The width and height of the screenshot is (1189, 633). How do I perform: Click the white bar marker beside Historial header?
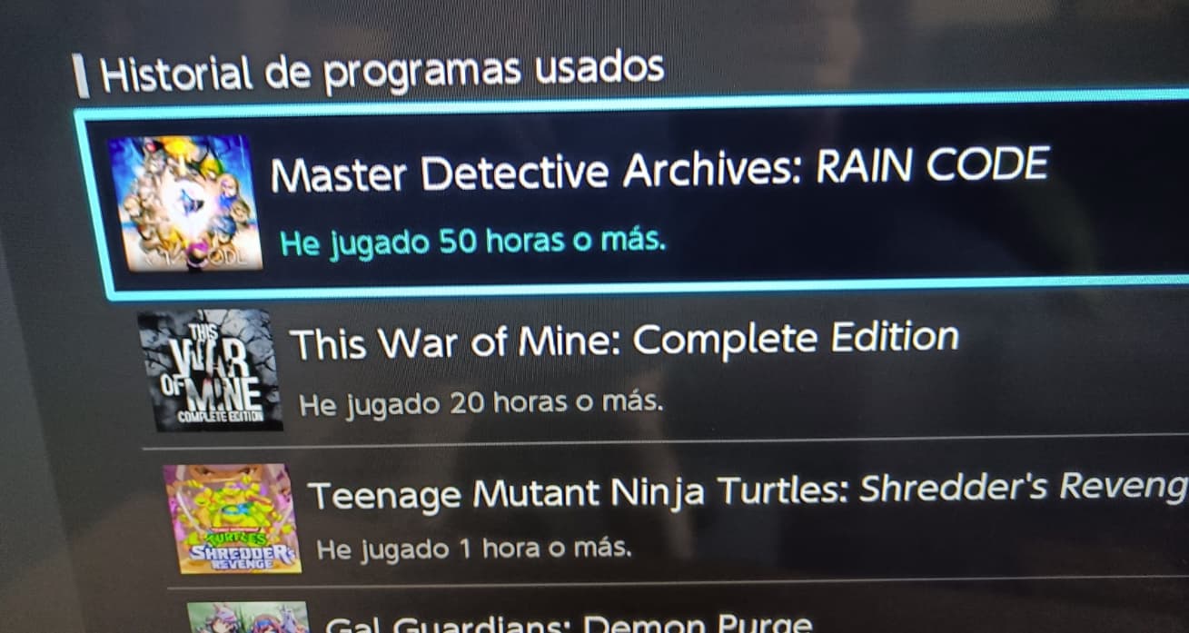(82, 76)
